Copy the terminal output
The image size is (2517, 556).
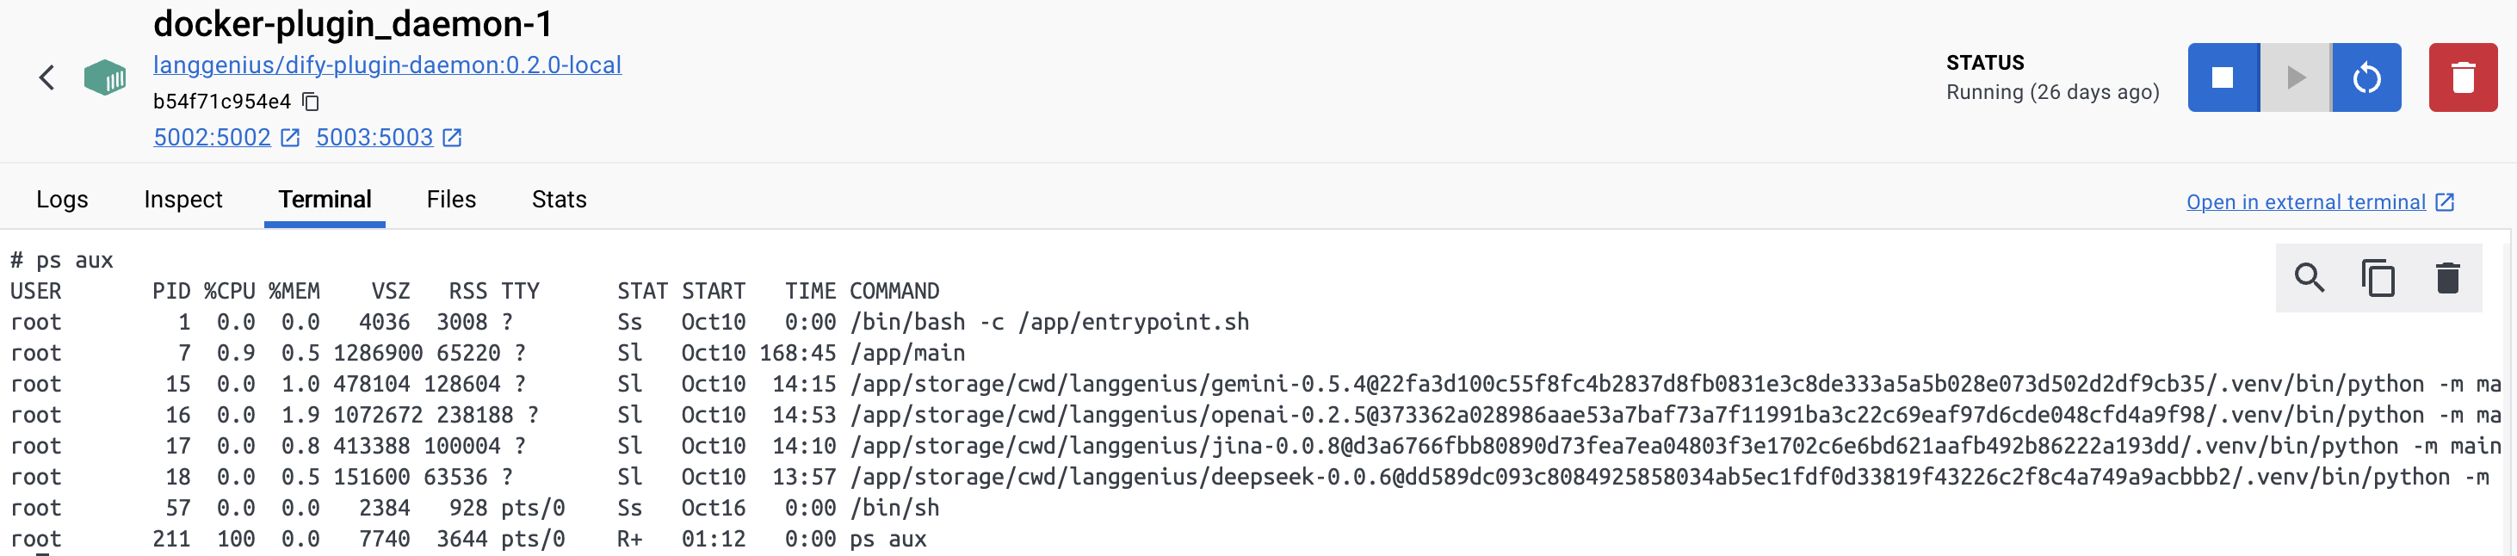2379,277
